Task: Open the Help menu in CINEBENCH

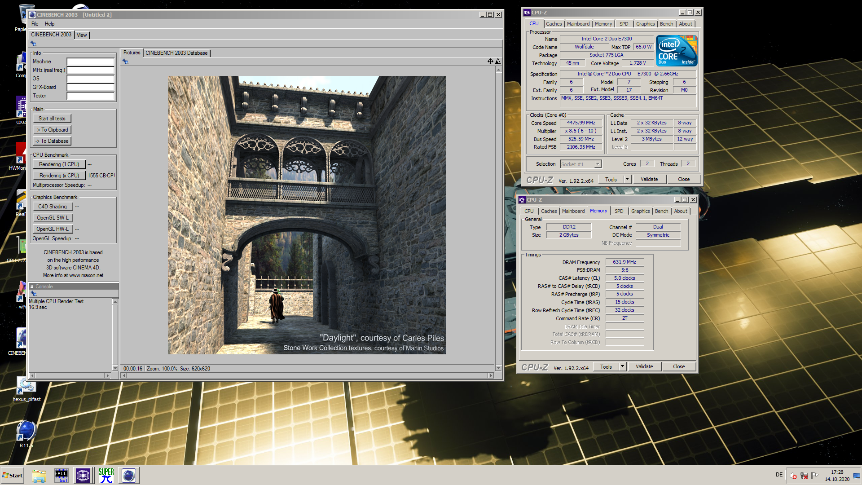Action: [50, 24]
